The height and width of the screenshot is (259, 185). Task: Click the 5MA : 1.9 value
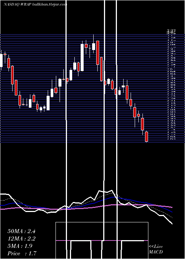point(20,246)
